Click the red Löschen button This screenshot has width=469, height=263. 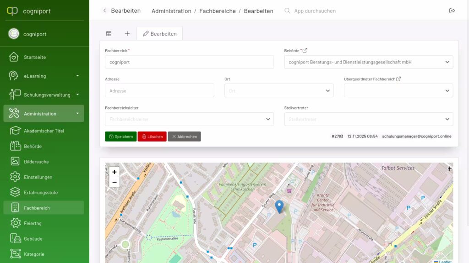152,137
